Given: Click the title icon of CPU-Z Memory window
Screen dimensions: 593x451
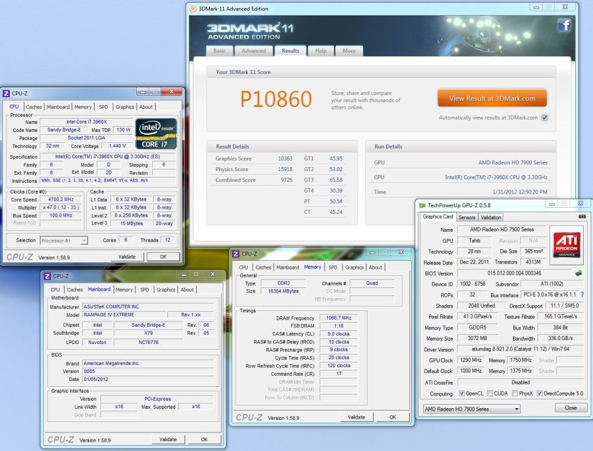Looking at the screenshot, I should coord(236,254).
